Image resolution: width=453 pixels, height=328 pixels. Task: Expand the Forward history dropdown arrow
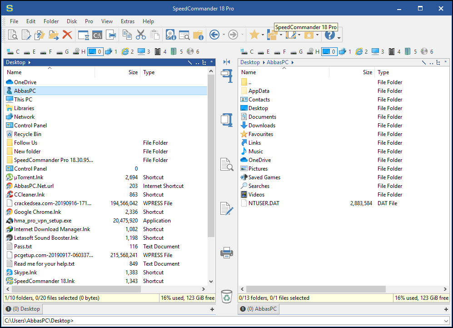[x=242, y=35]
